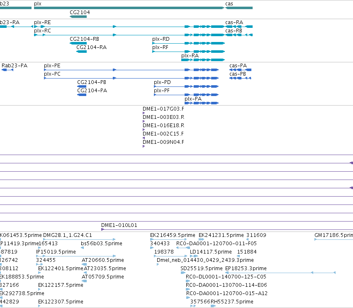Click cas-PB protein label
The image size is (353, 308).
point(238,74)
